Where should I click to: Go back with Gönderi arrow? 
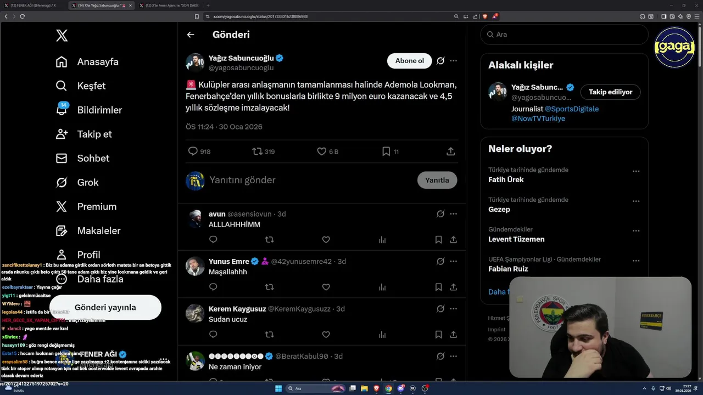pyautogui.click(x=191, y=35)
